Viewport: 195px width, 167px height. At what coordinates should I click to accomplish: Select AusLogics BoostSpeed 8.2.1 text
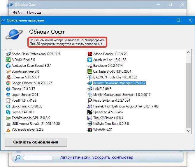pos(31,66)
